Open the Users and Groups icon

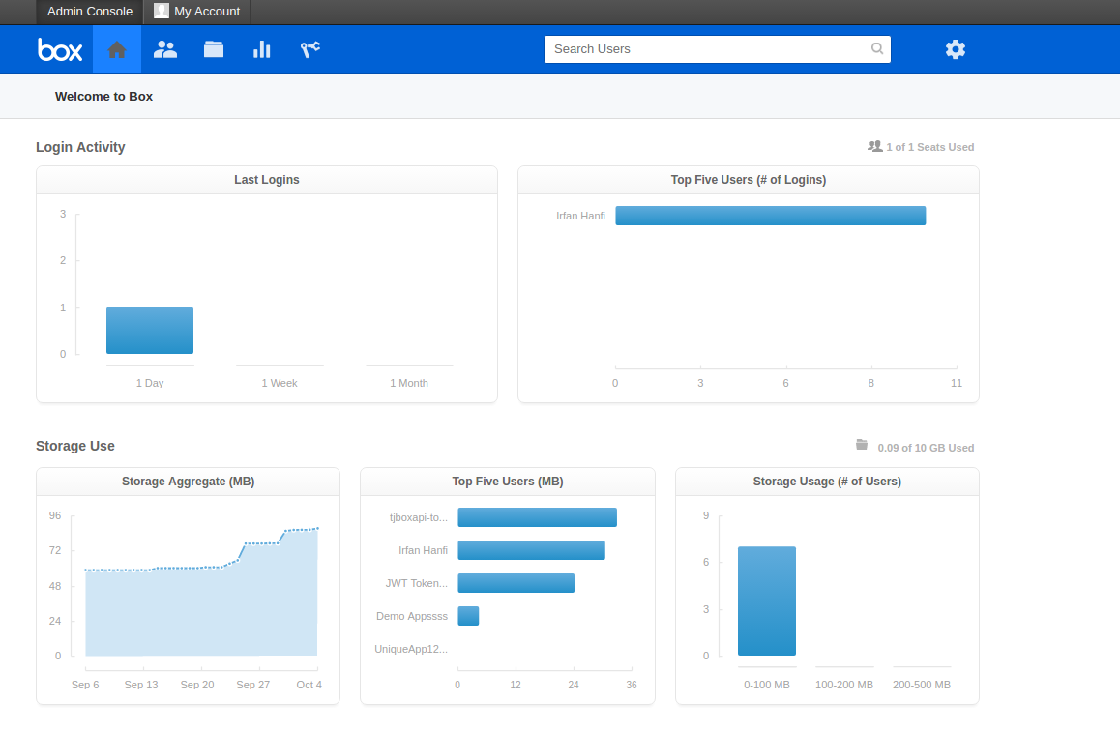pos(165,49)
